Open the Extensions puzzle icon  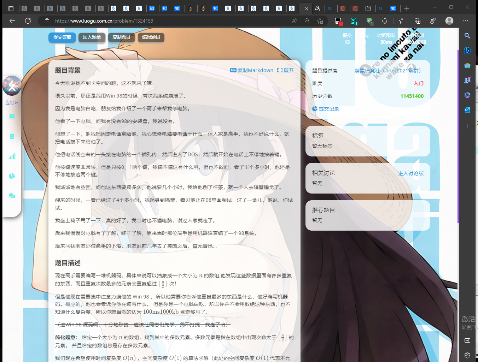(385, 21)
